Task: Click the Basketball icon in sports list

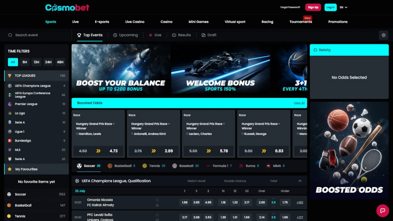Action: coord(9,205)
